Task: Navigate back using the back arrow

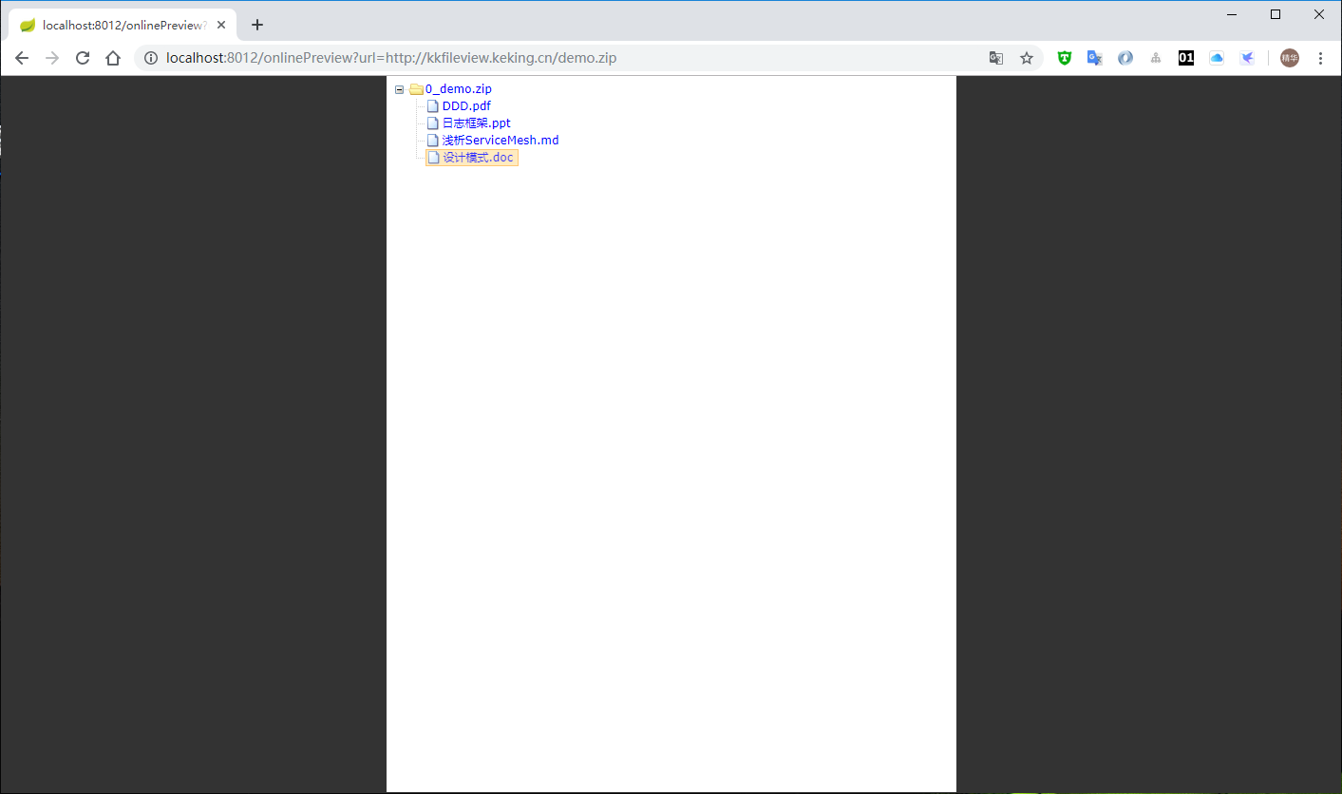Action: 22,57
